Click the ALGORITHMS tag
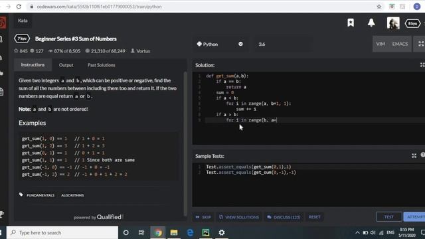The image size is (425, 239). pos(72,195)
